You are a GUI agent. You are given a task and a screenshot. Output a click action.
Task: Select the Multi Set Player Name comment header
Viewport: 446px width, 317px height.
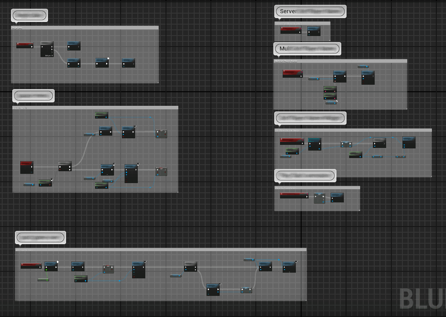(x=340, y=61)
